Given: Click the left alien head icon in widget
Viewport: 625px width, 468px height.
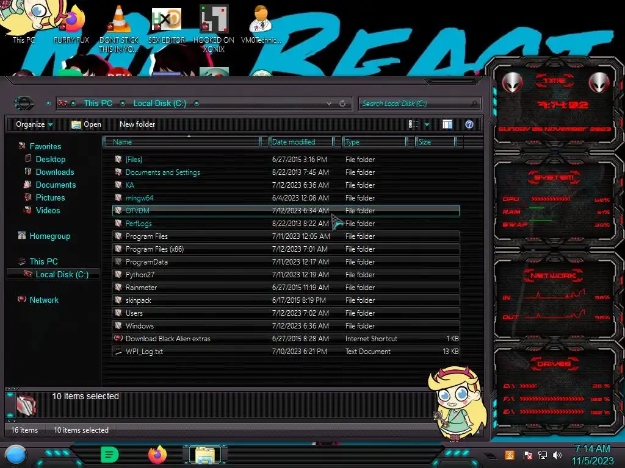Looking at the screenshot, I should click(512, 83).
